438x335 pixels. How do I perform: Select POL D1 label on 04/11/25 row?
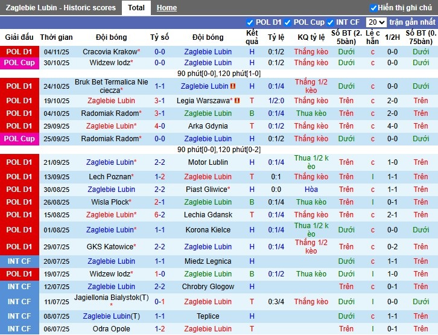19,52
